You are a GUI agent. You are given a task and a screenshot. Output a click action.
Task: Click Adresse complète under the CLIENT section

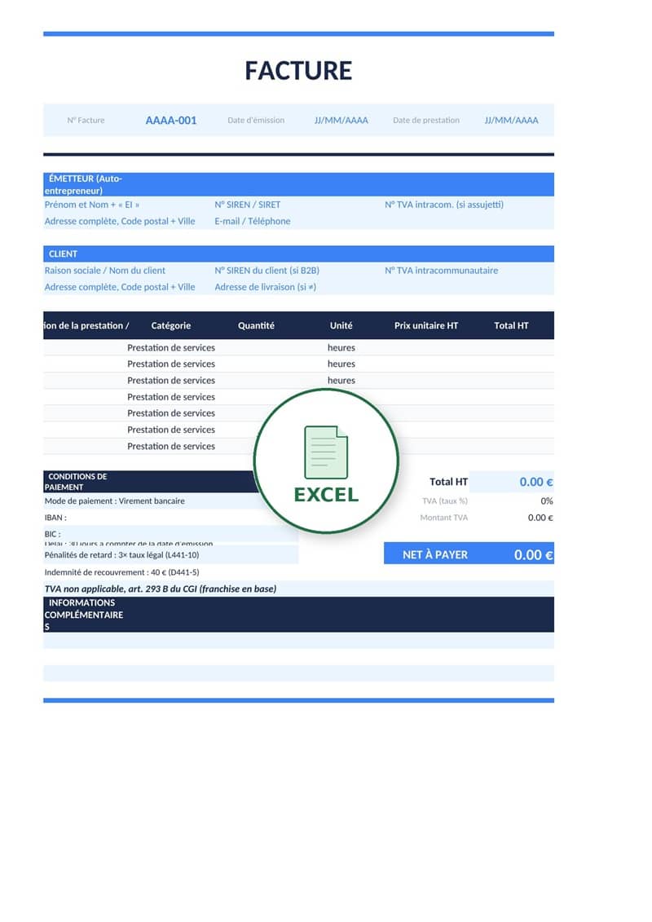click(120, 287)
